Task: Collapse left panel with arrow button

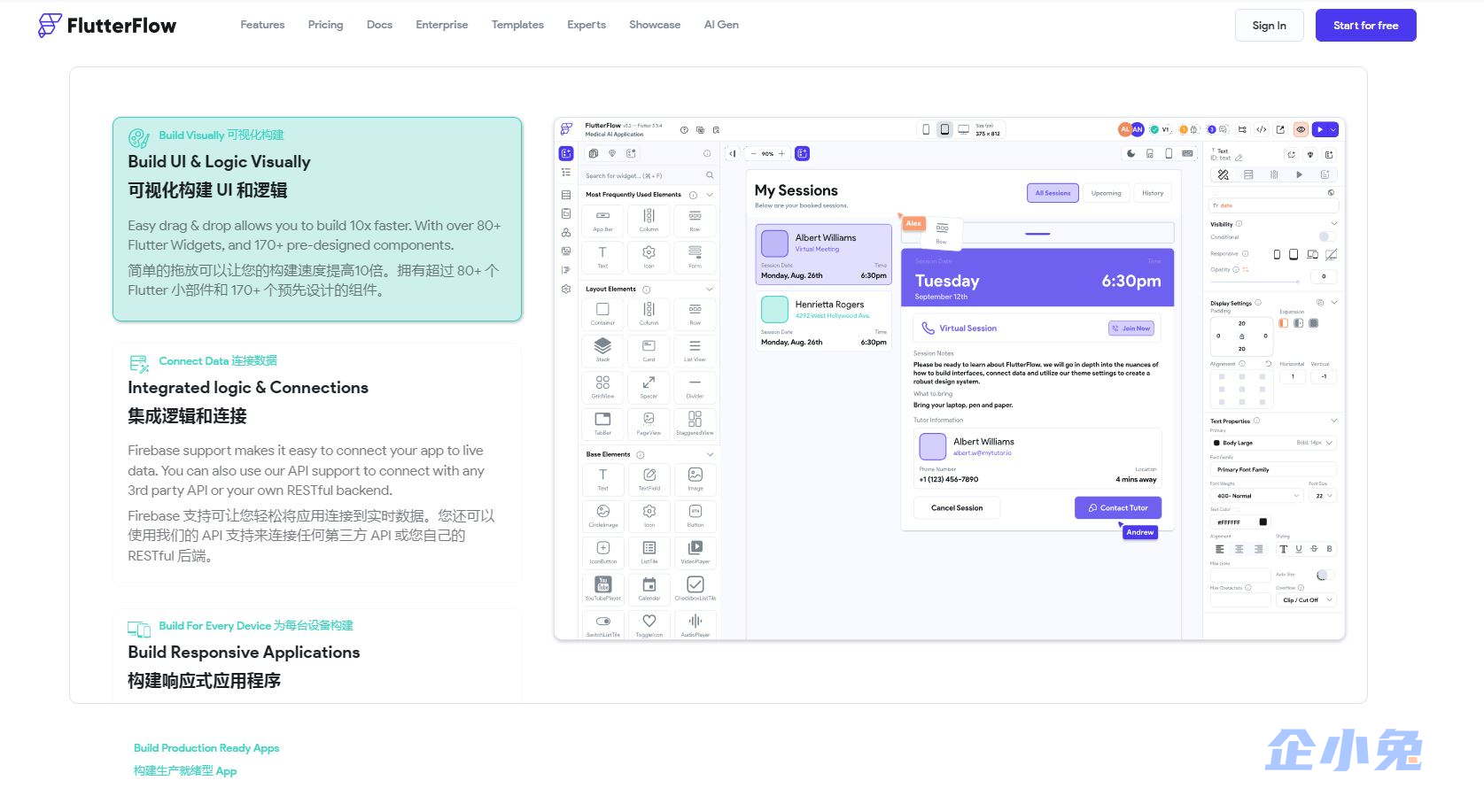Action: (733, 153)
